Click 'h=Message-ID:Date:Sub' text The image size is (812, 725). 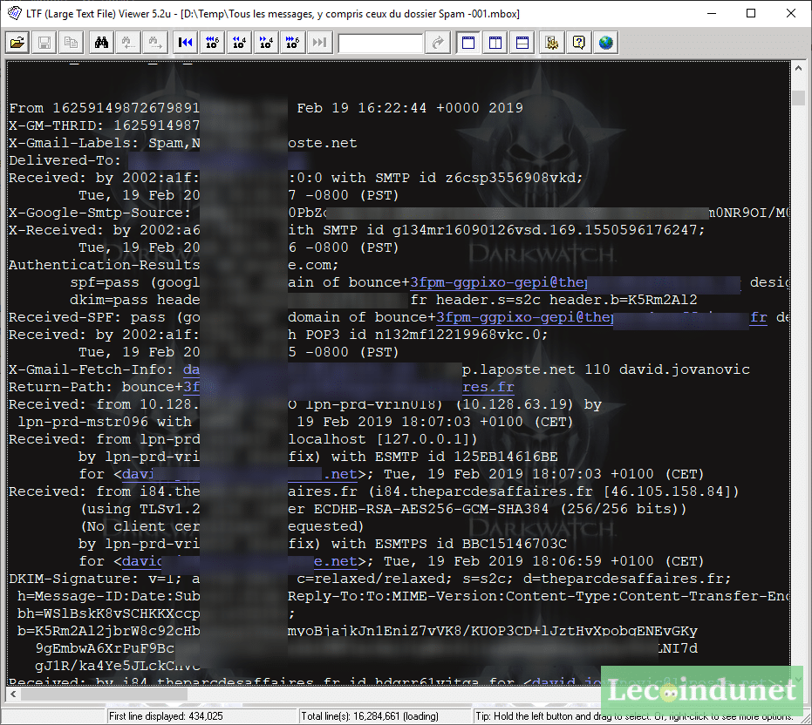point(109,596)
